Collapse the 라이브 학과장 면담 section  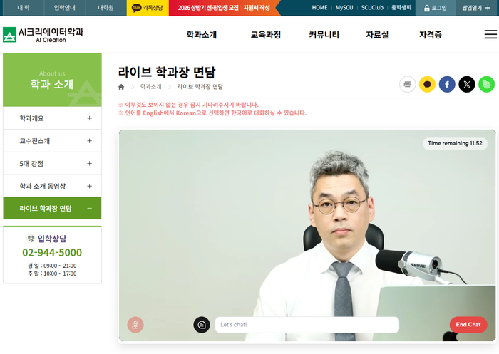tap(89, 208)
